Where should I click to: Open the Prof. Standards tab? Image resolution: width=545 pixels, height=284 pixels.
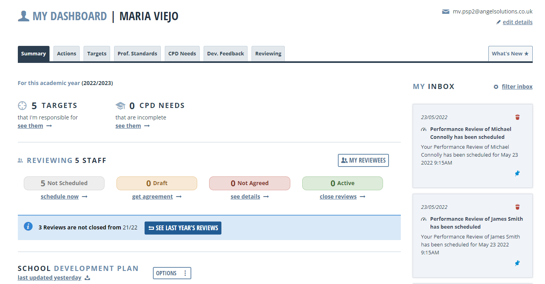click(x=137, y=53)
